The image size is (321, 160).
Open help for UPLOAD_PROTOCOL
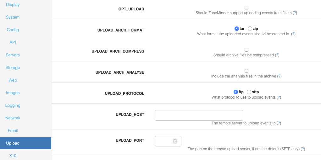(x=279, y=97)
